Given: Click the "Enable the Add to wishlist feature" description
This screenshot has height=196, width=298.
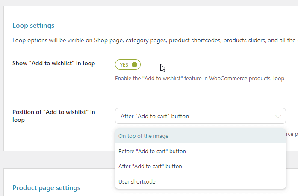Looking at the screenshot, I should [199, 79].
